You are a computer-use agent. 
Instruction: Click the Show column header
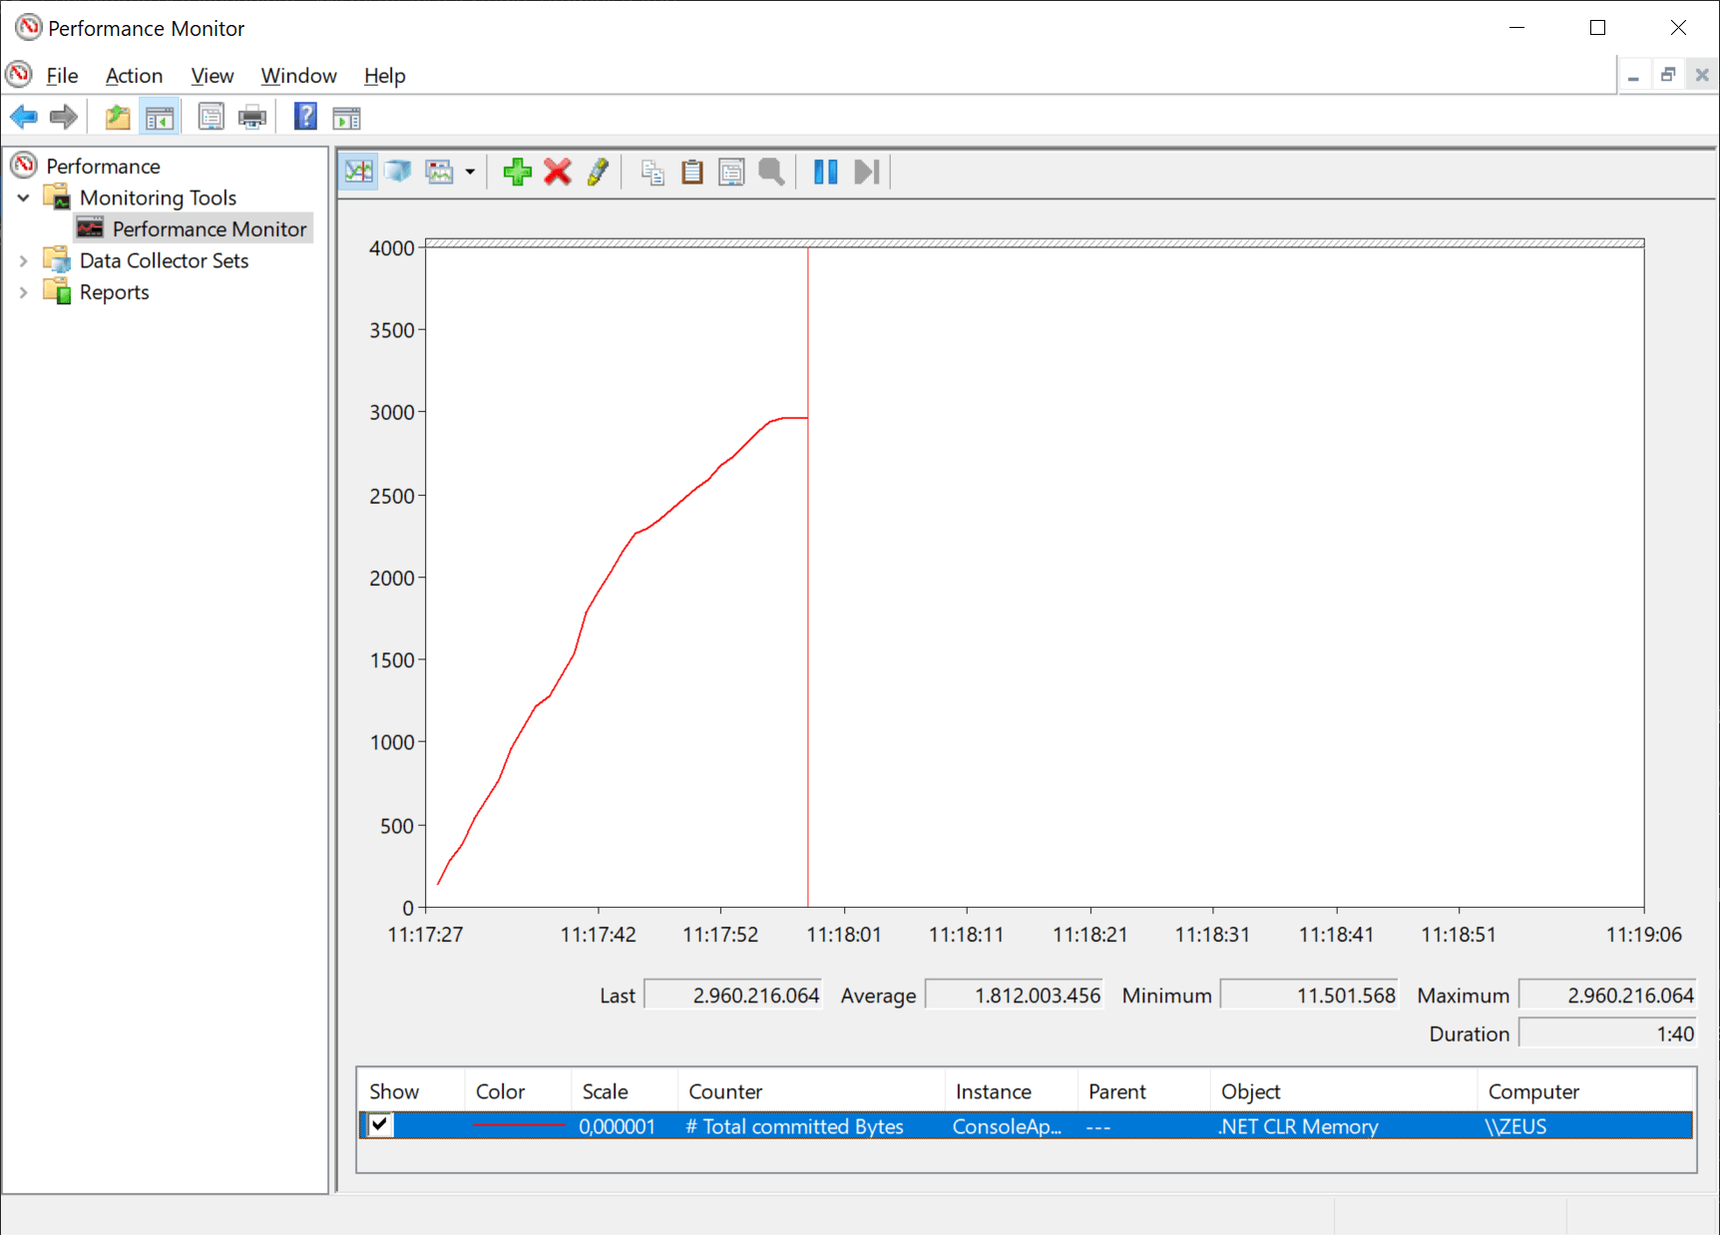(x=410, y=1091)
